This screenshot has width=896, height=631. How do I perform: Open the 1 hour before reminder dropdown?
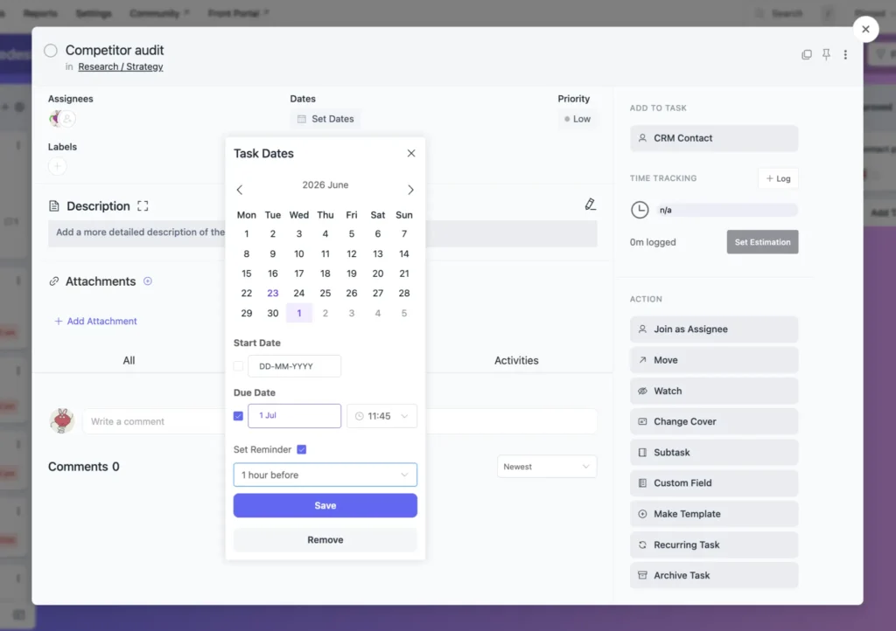[325, 475]
